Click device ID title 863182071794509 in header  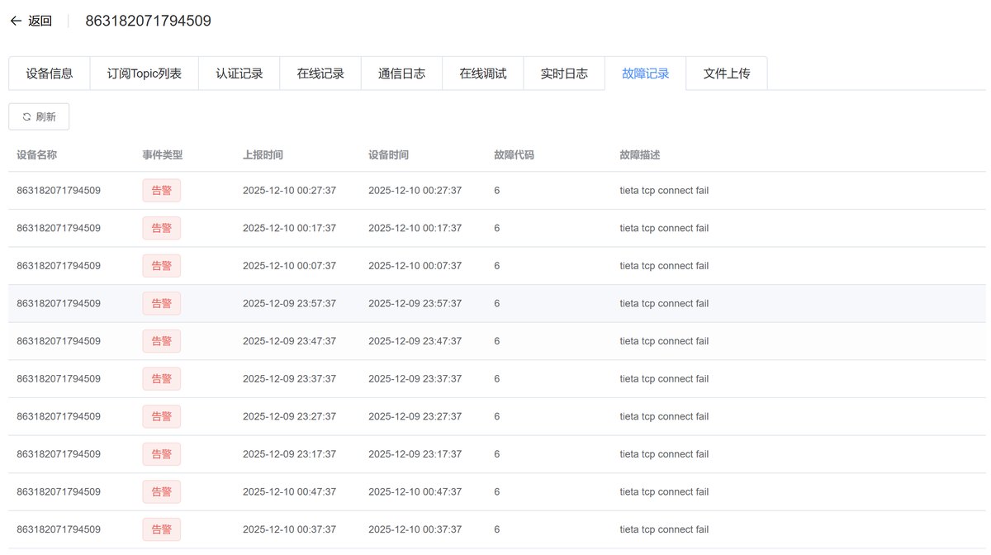(149, 21)
